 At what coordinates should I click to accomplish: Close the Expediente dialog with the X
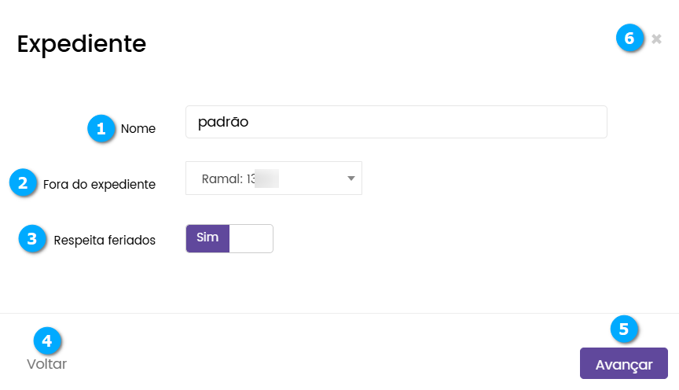tap(657, 39)
